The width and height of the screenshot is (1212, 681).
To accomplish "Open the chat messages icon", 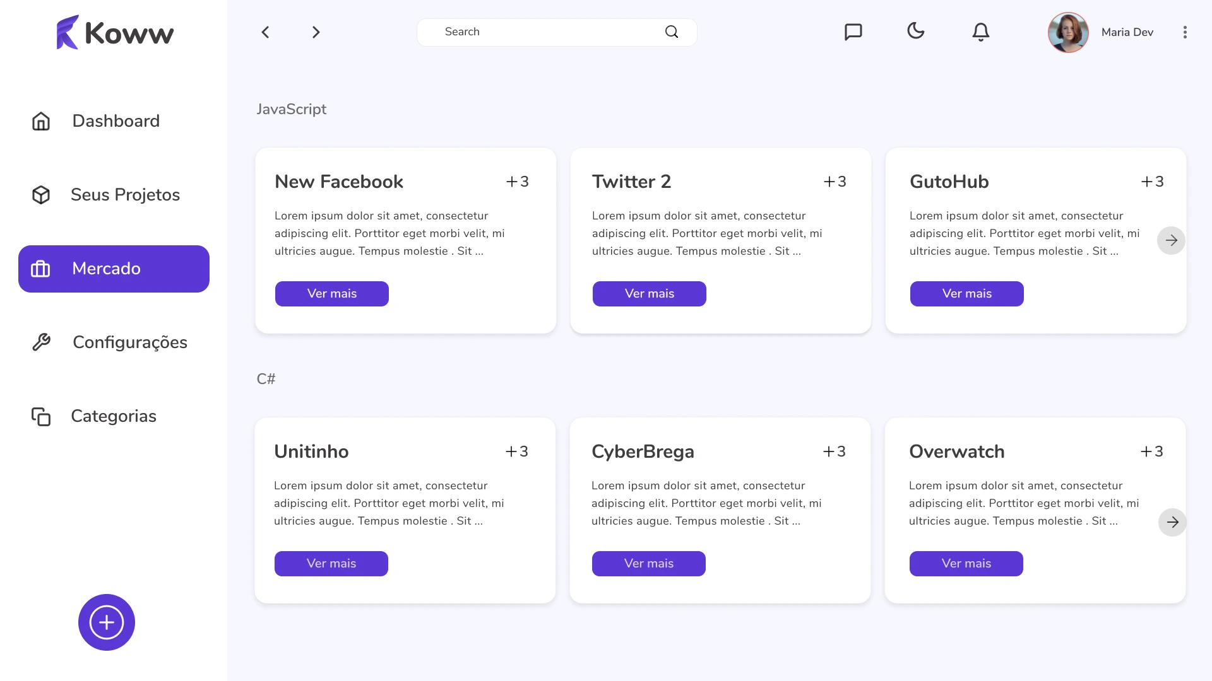I will coord(853,32).
